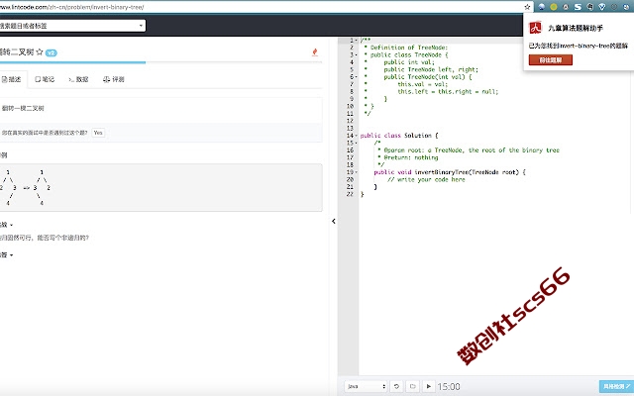Click the browser address bar URL
Image resolution: width=634 pixels, height=396 pixels.
click(x=72, y=7)
